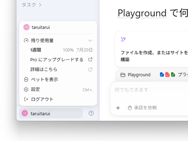Click the TA avatar in bottom account button
The width and height of the screenshot is (188, 141).
25,113
